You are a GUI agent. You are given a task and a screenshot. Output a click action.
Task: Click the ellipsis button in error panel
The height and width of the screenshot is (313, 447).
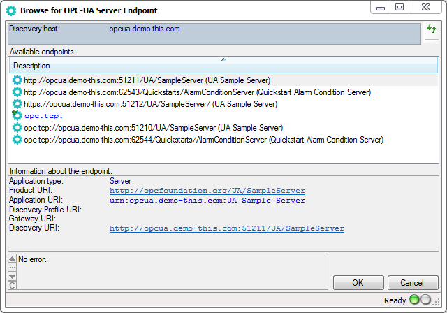point(12,268)
